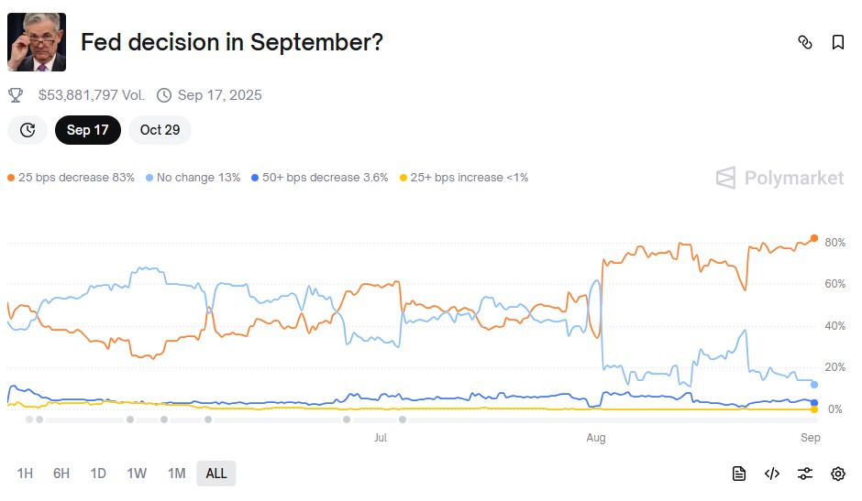Click the Jerome Powell market thumbnail
The height and width of the screenshot is (501, 862).
point(37,42)
